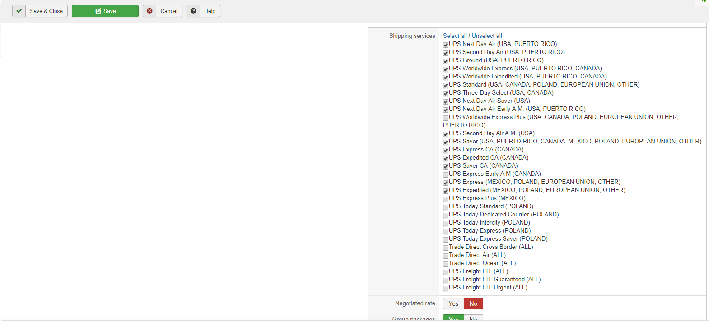Enable UPS Freight LTL Urgent checkbox

(446, 288)
